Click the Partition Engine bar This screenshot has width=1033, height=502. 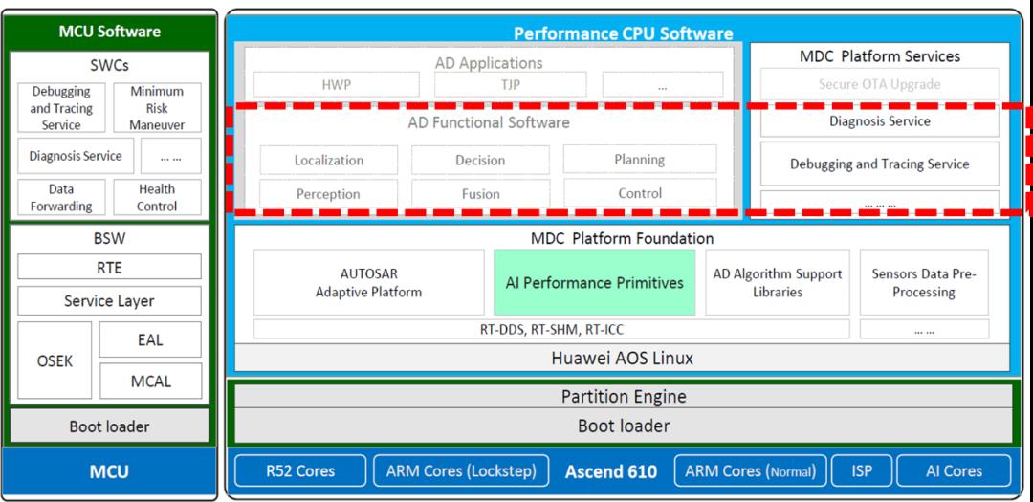click(624, 396)
